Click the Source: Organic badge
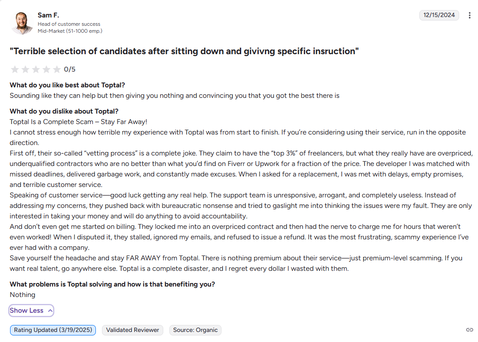Viewport: 478px width, 342px height. 195,330
